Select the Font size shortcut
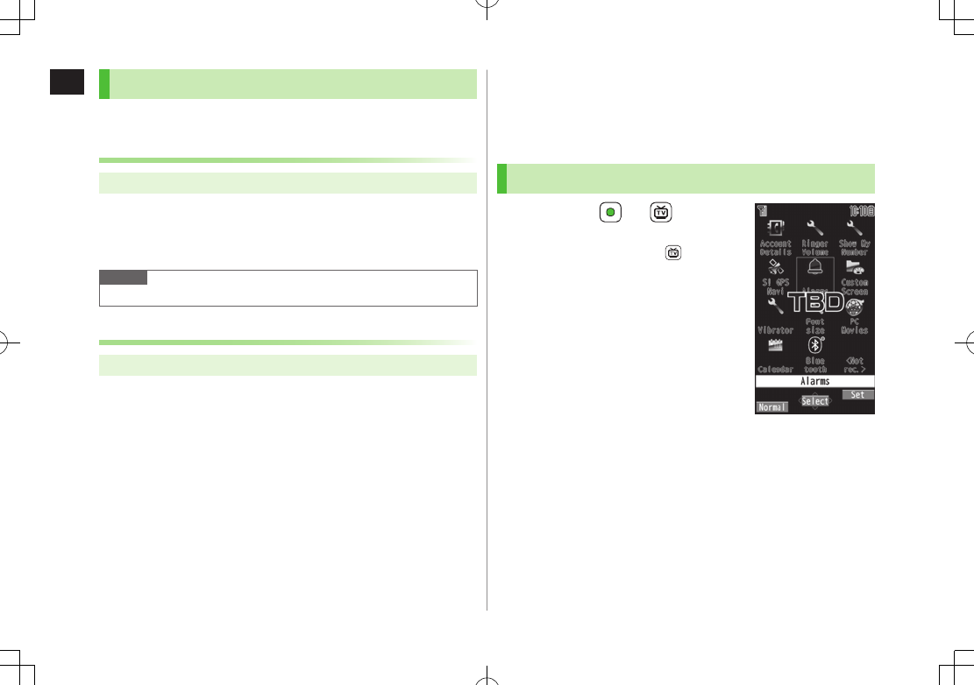Screen dimensions: 974x685 click(x=815, y=326)
